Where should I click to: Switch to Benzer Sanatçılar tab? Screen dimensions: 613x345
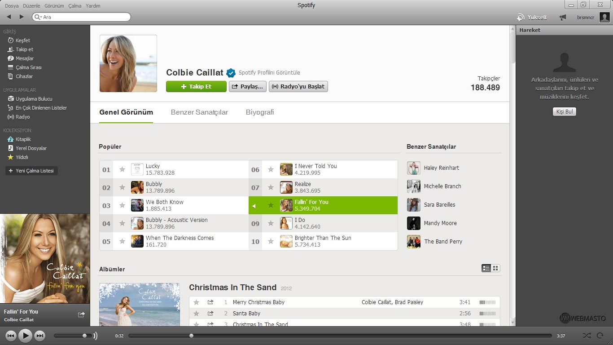click(199, 112)
